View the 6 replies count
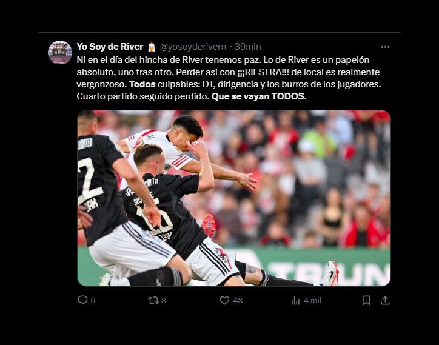 93,301
